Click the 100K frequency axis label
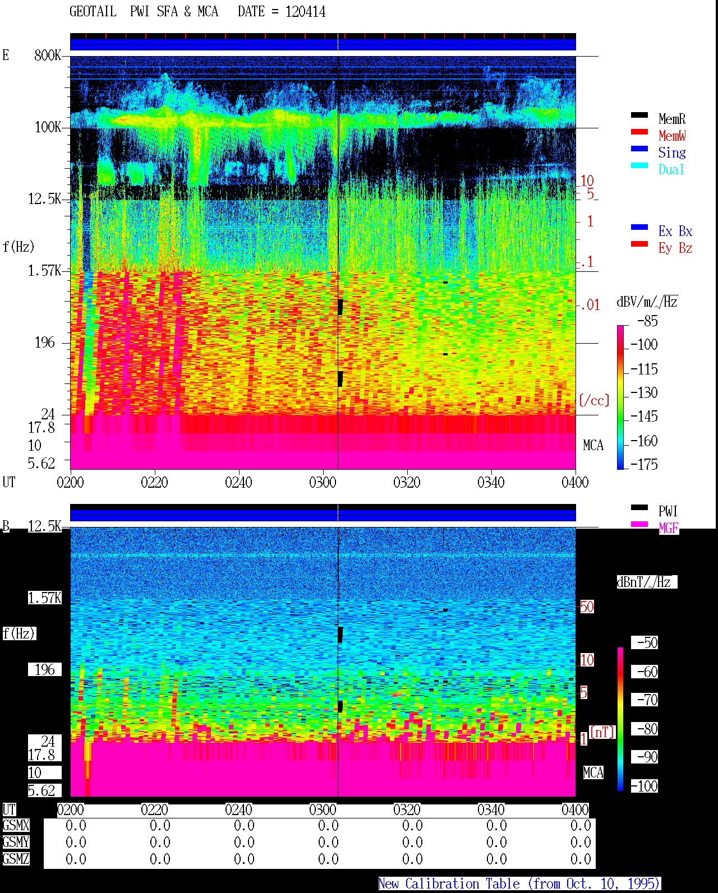 48,127
